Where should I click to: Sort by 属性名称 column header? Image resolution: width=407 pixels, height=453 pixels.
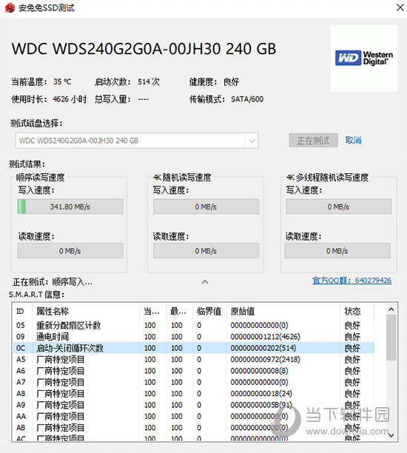[86, 311]
